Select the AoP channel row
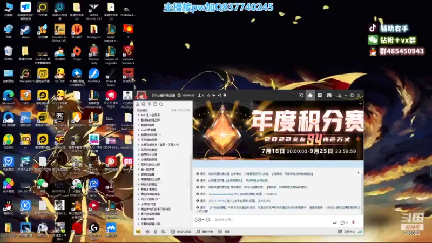This screenshot has width=432, height=243. click(x=150, y=115)
